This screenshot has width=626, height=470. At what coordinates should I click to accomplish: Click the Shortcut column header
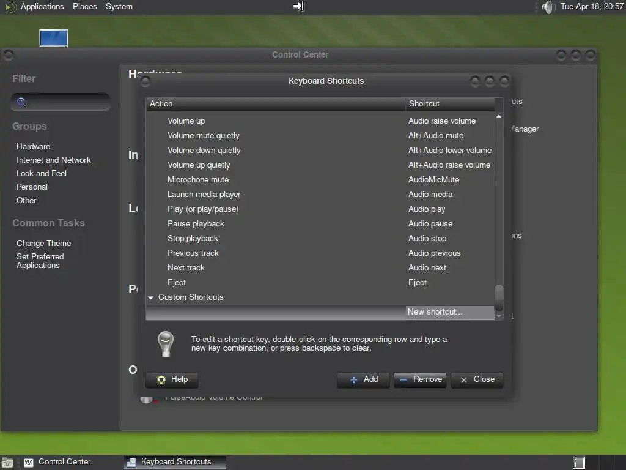[450, 104]
